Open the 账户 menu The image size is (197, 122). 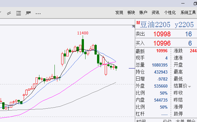coord(143,12)
